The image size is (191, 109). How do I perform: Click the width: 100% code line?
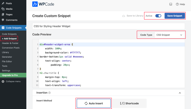click(x=53, y=49)
